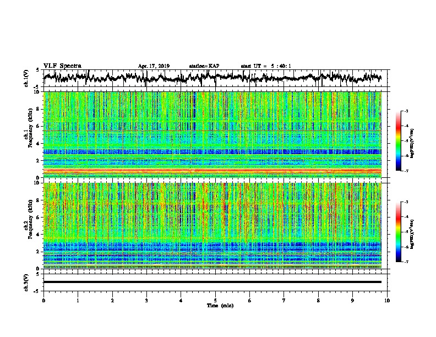The image size is (436, 337).
Task: Click time axis tick label "8"
Action: pyautogui.click(x=318, y=301)
